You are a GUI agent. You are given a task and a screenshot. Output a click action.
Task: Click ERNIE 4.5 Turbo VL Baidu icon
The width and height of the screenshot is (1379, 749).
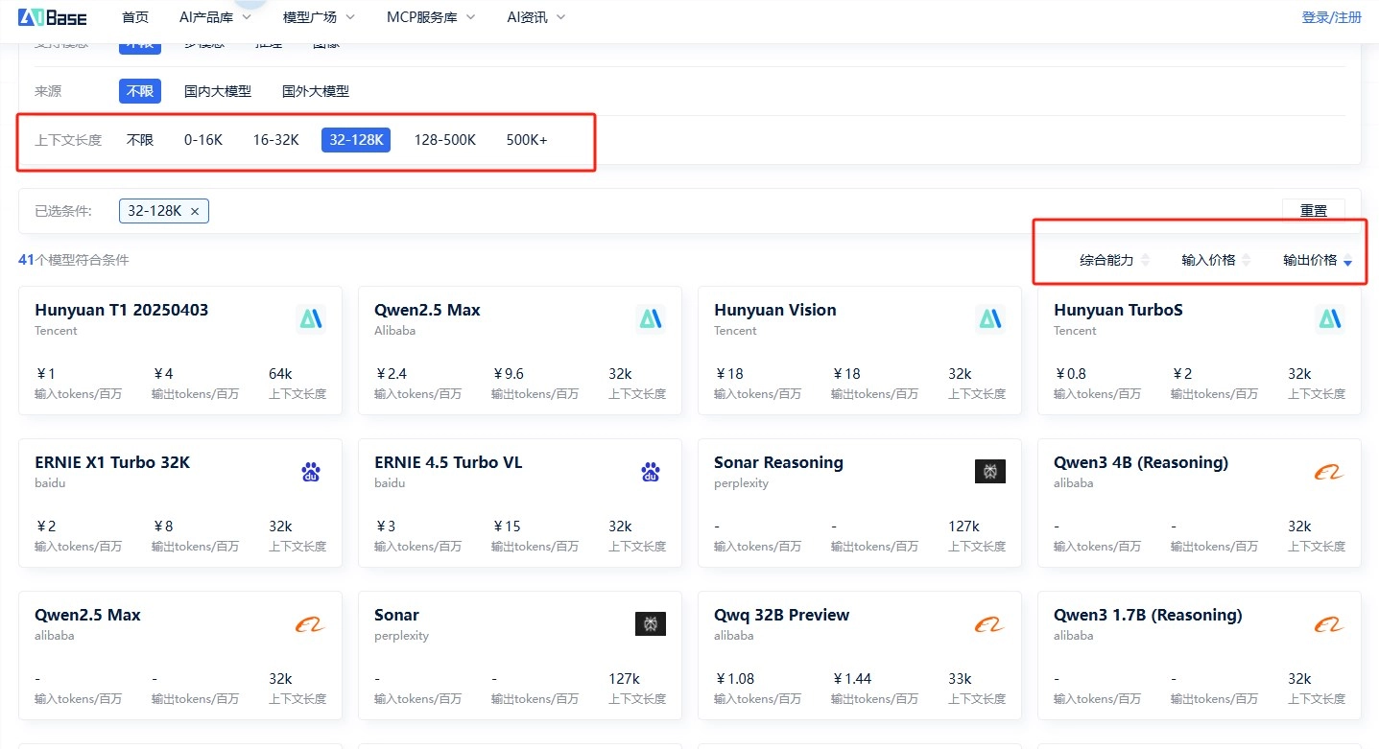(x=651, y=472)
